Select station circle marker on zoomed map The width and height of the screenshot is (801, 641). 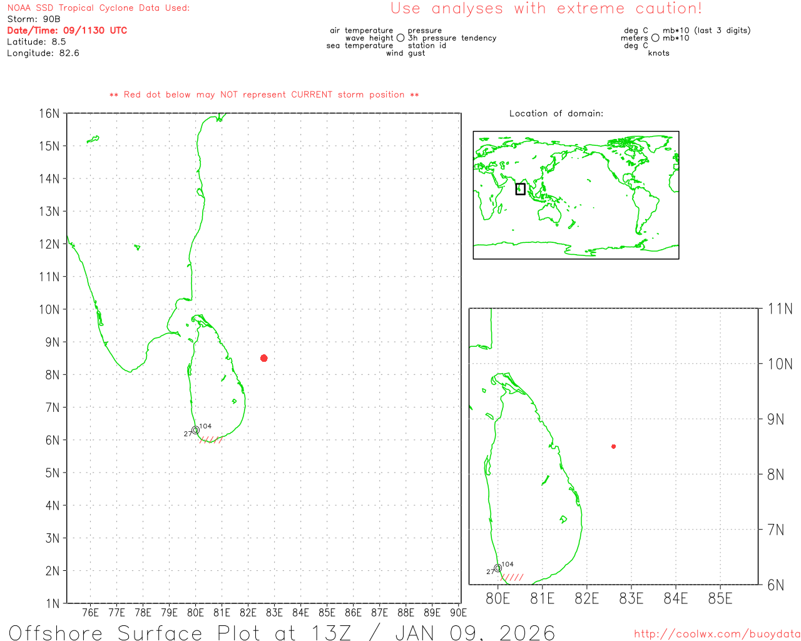coord(497,568)
